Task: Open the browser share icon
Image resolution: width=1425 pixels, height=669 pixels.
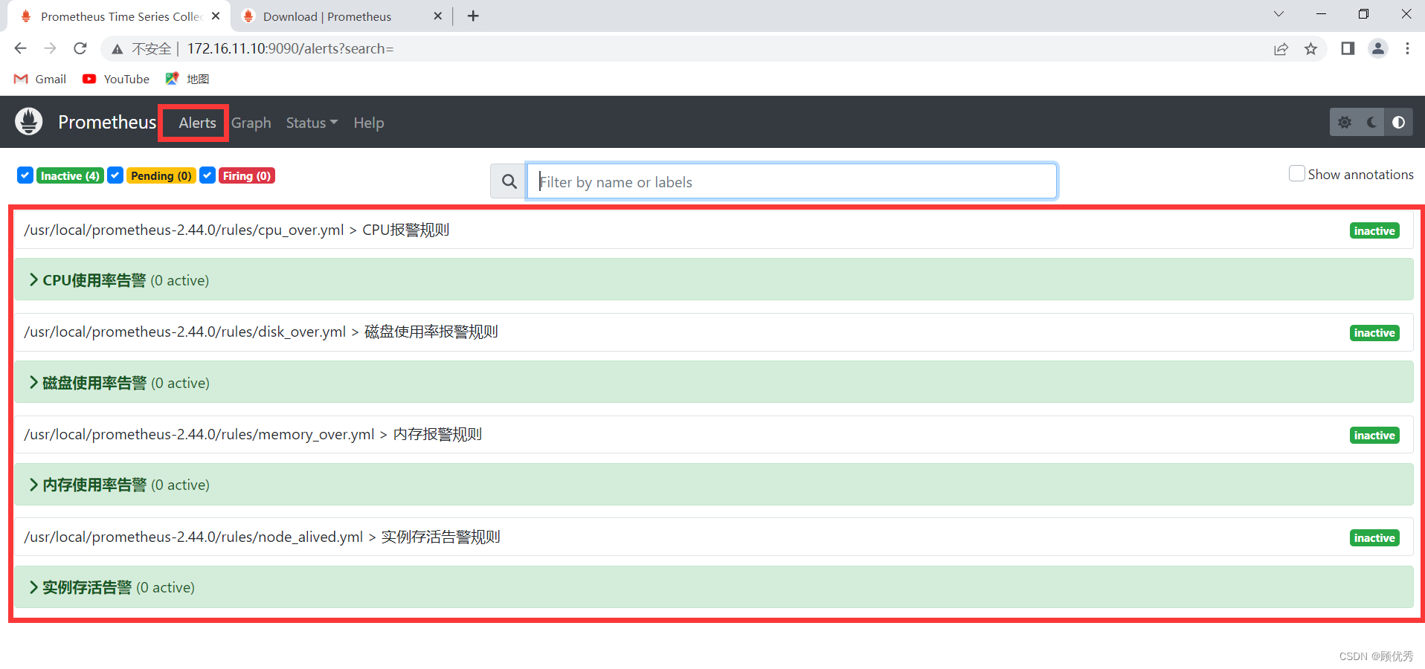Action: pos(1281,48)
